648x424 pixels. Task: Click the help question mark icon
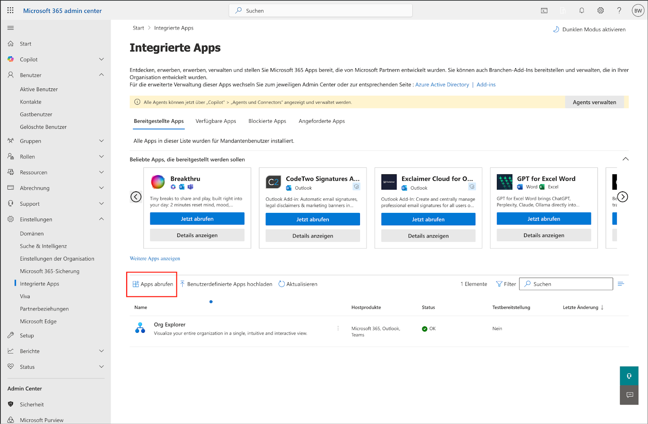619,11
